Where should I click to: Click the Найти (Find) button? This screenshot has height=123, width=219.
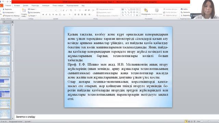(184, 9)
